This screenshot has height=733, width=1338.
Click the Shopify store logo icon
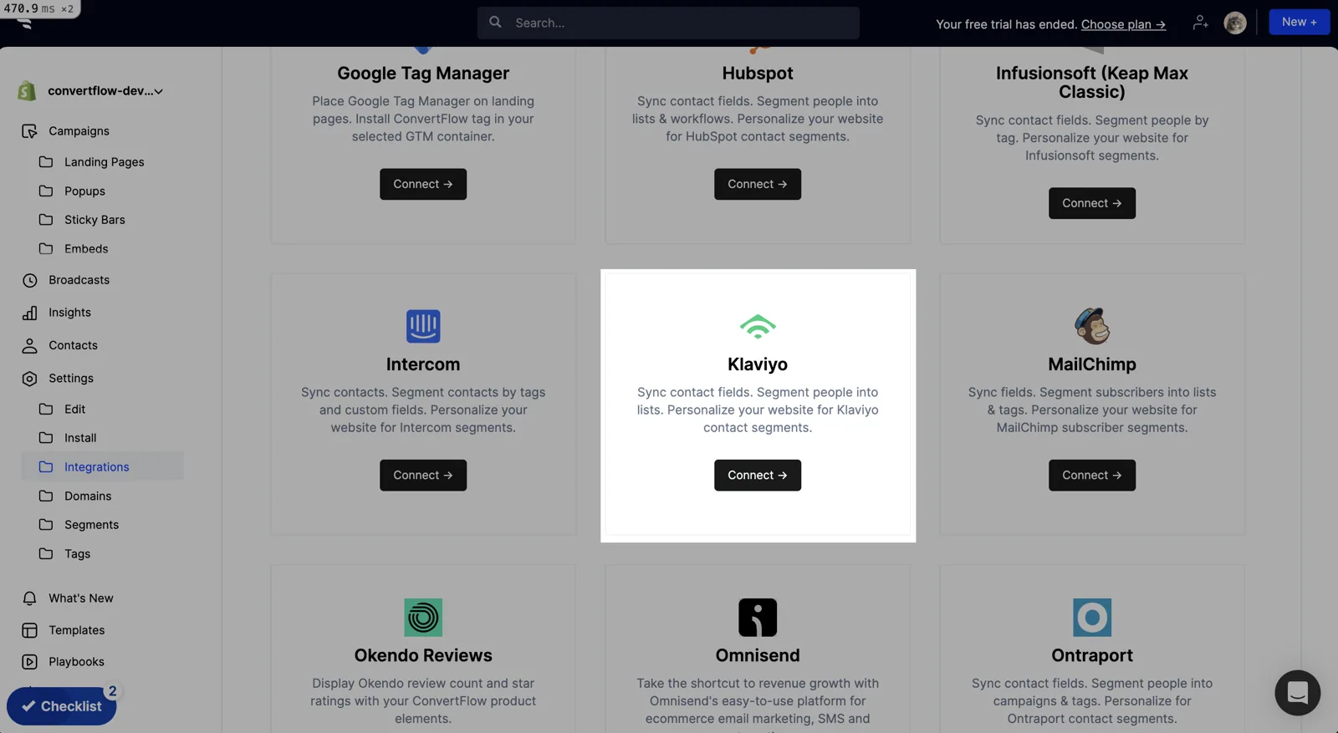(27, 90)
